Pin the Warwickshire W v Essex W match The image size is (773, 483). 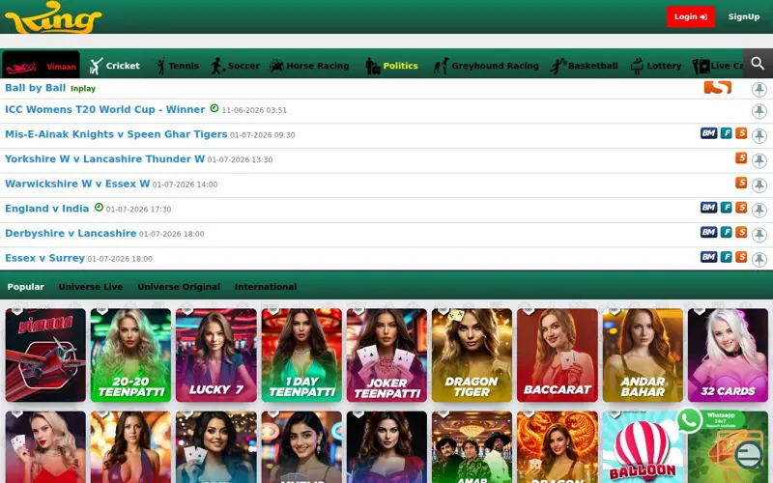(759, 185)
